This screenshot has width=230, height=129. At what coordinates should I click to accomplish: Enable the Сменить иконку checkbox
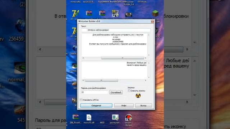(129, 91)
